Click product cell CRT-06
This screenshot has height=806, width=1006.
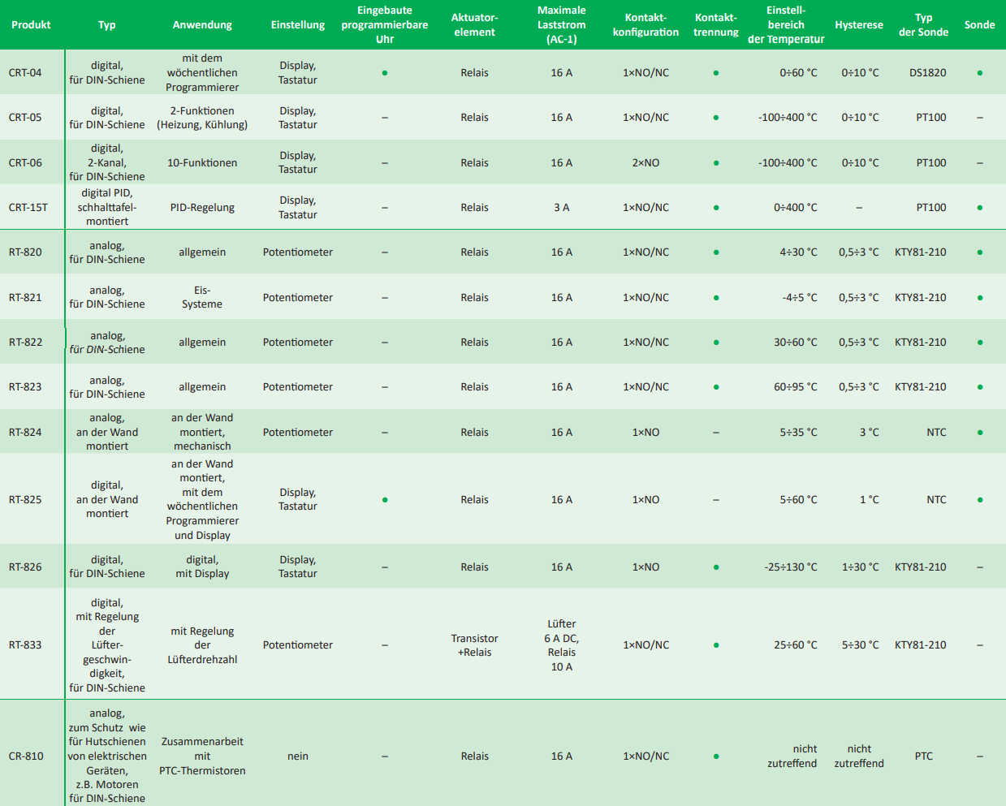[x=25, y=163]
